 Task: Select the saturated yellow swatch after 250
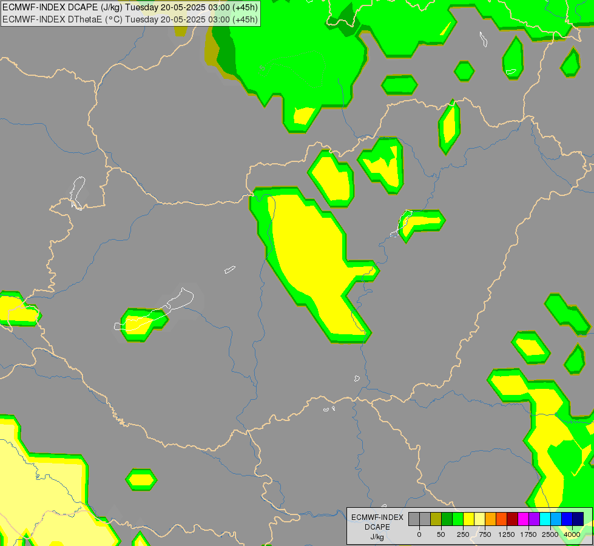point(469,519)
